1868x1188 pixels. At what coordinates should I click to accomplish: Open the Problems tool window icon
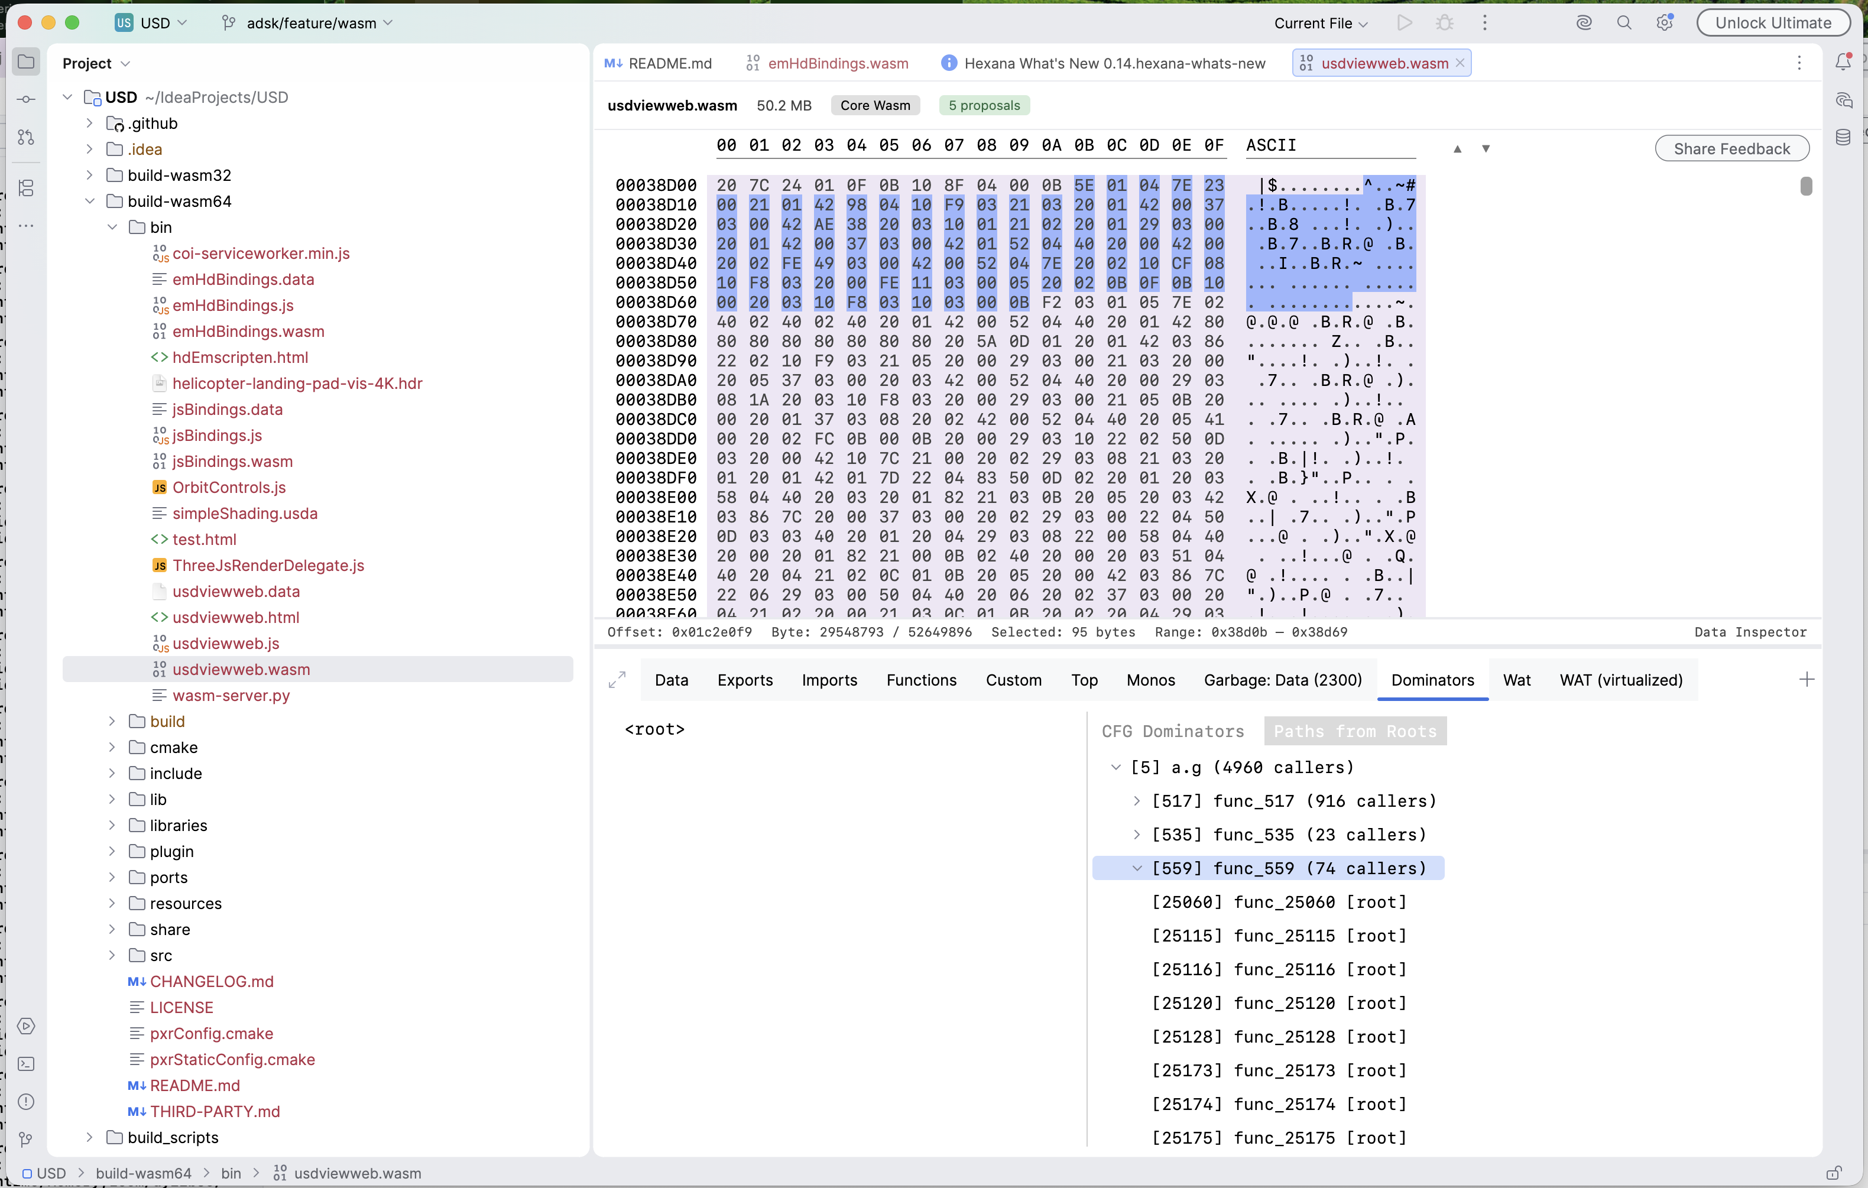coord(27,1101)
